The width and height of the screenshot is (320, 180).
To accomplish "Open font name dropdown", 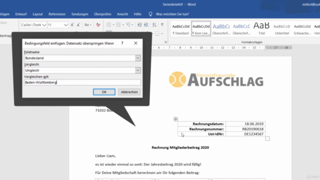I will click(x=44, y=25).
